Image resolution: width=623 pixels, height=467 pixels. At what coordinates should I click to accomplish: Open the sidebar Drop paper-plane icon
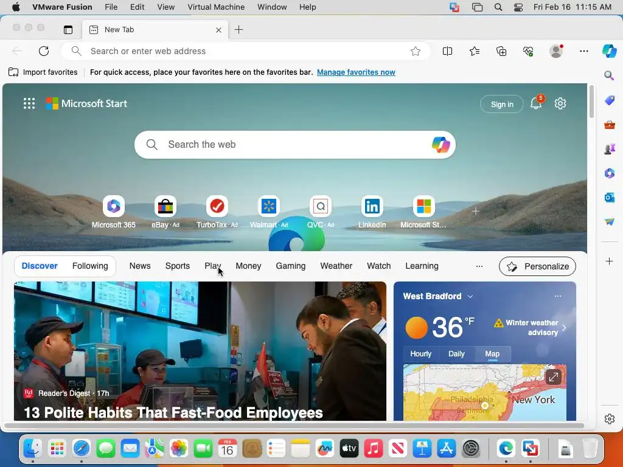click(610, 221)
